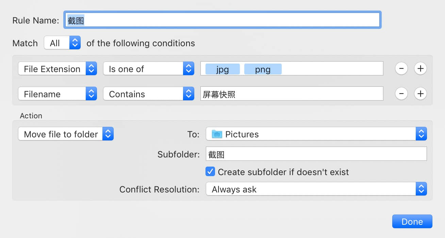The image size is (445, 238).
Task: Open the Move file to folder dropdown
Action: coord(66,134)
